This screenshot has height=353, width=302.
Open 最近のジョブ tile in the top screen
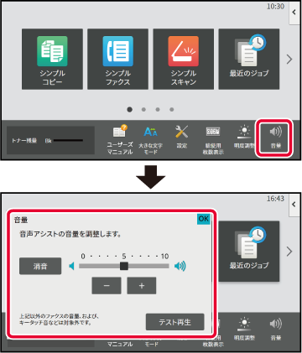pyautogui.click(x=249, y=59)
